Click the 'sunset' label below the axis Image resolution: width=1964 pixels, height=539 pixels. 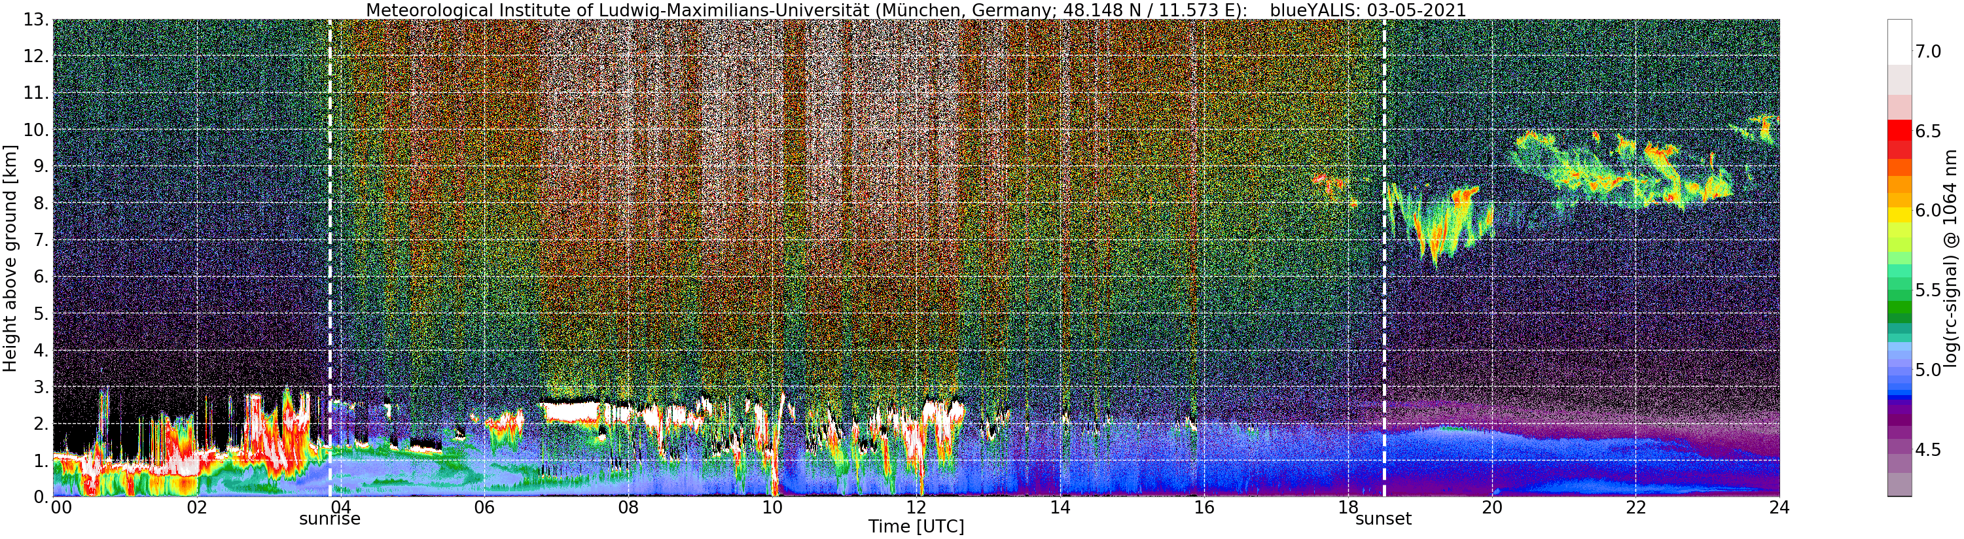click(x=1383, y=519)
